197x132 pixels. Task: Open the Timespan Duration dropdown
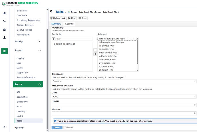(x=124, y=81)
